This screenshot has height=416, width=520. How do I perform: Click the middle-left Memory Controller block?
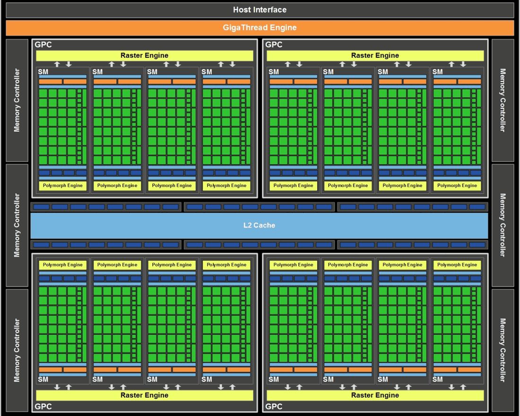click(17, 225)
